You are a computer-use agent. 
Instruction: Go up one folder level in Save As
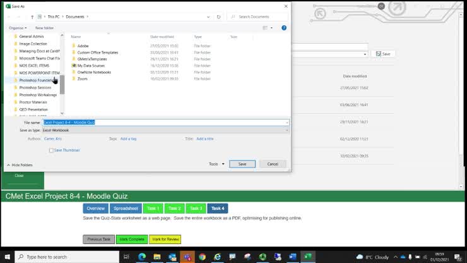pyautogui.click(x=32, y=17)
